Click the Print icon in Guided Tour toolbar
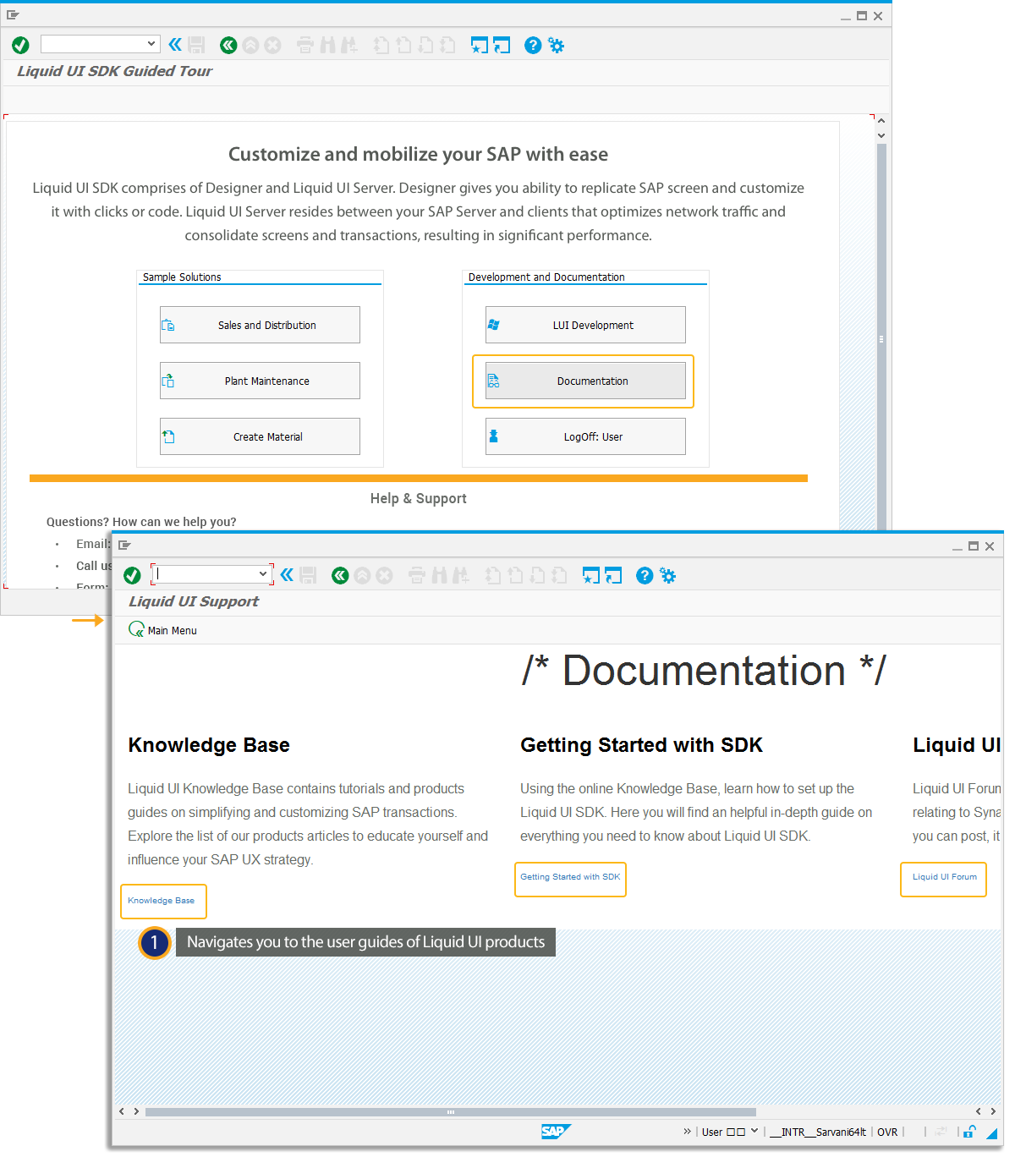 305,45
